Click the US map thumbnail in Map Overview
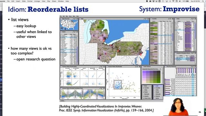The width and height of the screenshot is (206, 116). tap(69, 25)
